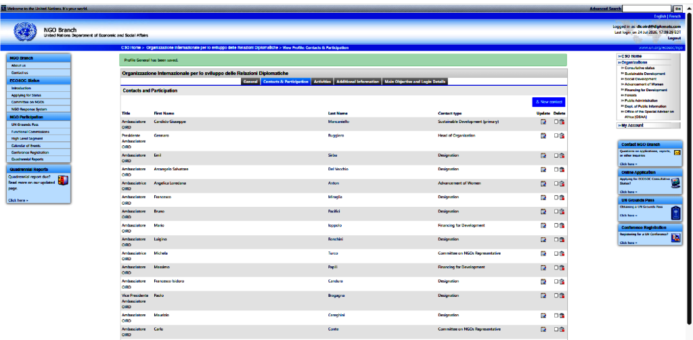
Task: Click the top search input field
Action: tap(646, 9)
